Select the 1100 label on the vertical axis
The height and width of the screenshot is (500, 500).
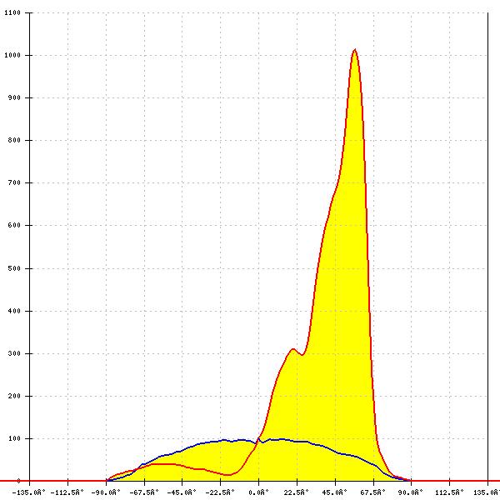point(15,13)
